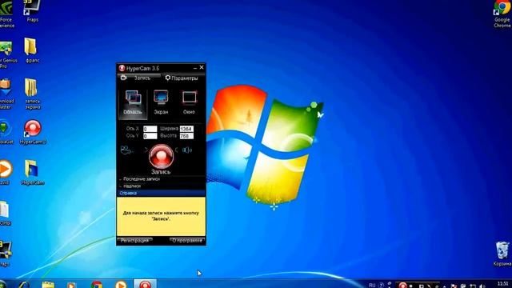Viewport: 512px width, 288px height.
Task: Minimize the HyperCam window
Action: (x=195, y=68)
